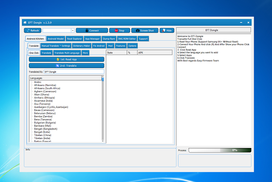The width and height of the screenshot is (272, 182).
Task: Click the languages list scroll up arrow
Action: pyautogui.click(x=103, y=77)
